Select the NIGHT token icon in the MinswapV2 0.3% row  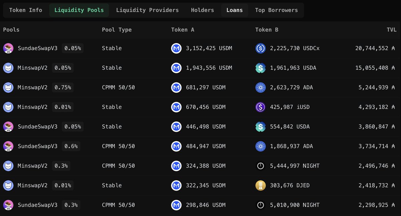(260, 166)
